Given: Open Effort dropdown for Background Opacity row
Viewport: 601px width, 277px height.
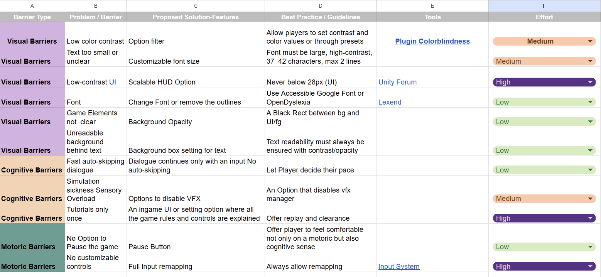Looking at the screenshot, I should pyautogui.click(x=590, y=122).
